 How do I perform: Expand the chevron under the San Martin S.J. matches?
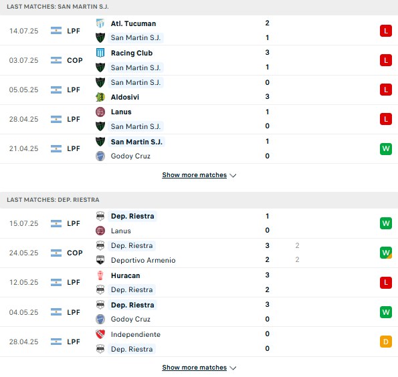click(233, 175)
